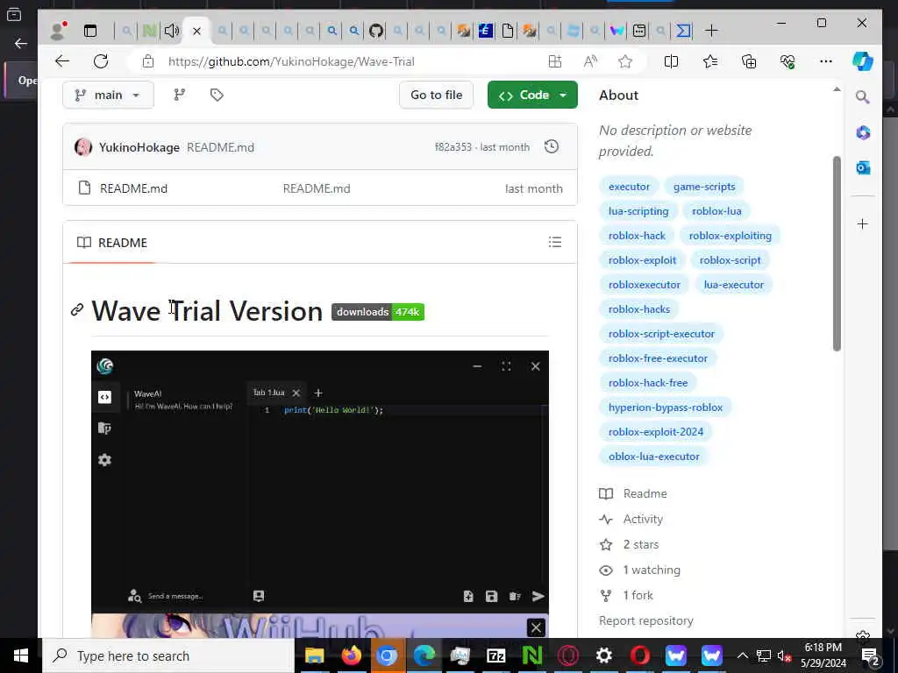Open the Favorites list
898x673 pixels.
(710, 61)
